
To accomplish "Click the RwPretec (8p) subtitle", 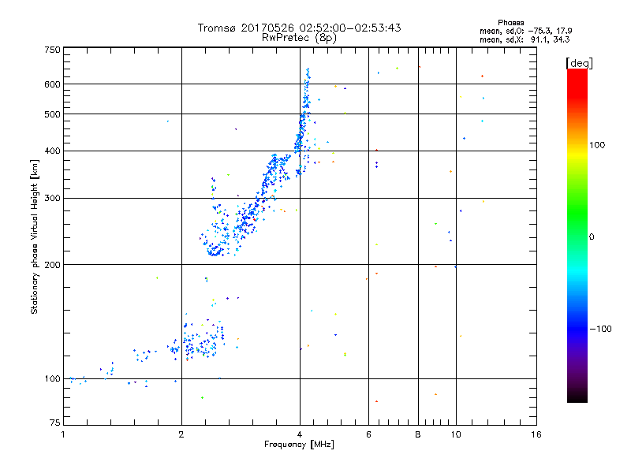I will click(x=299, y=38).
